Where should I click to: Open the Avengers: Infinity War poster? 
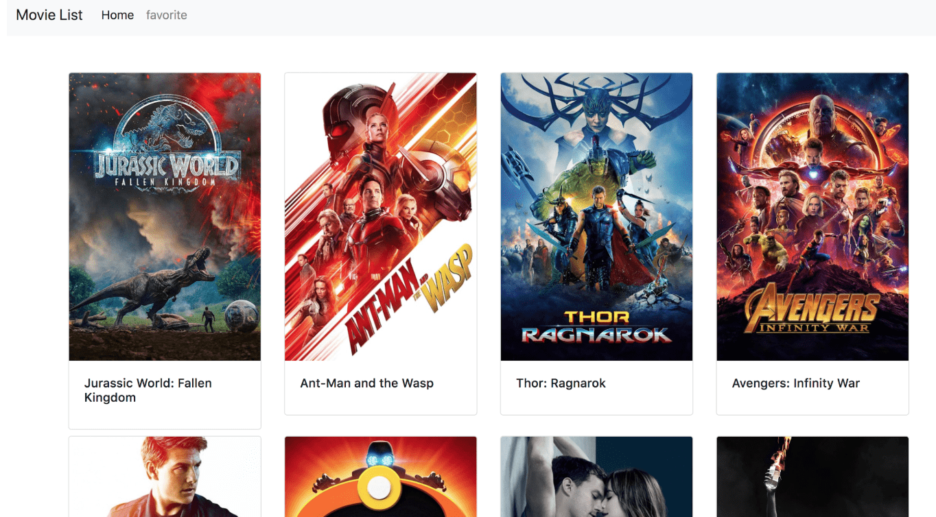812,217
